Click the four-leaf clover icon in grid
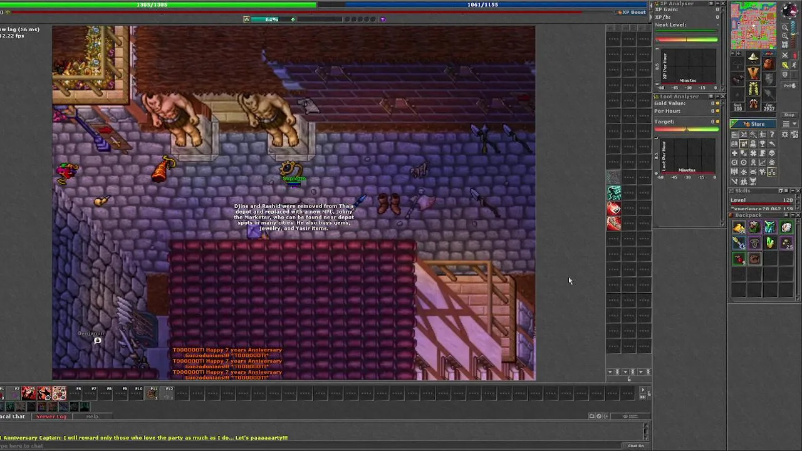This screenshot has width=802, height=451. pyautogui.click(x=753, y=153)
